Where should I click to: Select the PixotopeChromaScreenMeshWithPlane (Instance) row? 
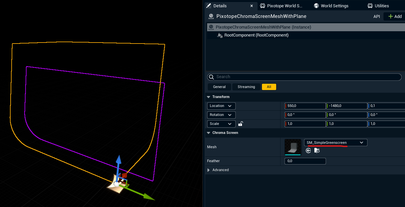263,27
